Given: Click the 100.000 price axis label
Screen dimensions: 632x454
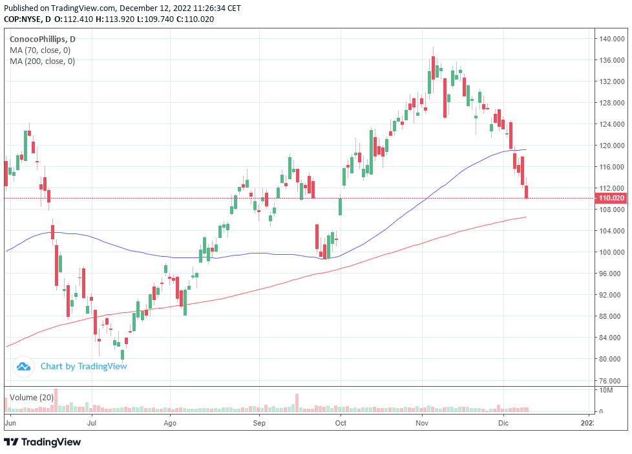Looking at the screenshot, I should coord(612,252).
